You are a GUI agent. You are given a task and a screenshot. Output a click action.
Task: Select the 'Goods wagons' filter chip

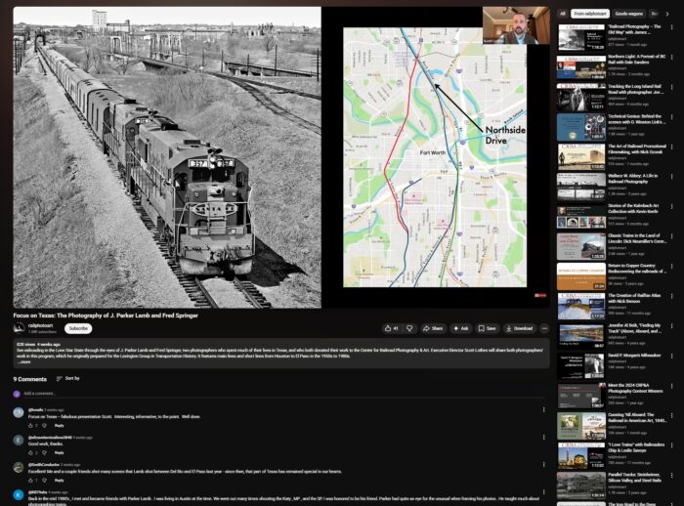point(628,14)
